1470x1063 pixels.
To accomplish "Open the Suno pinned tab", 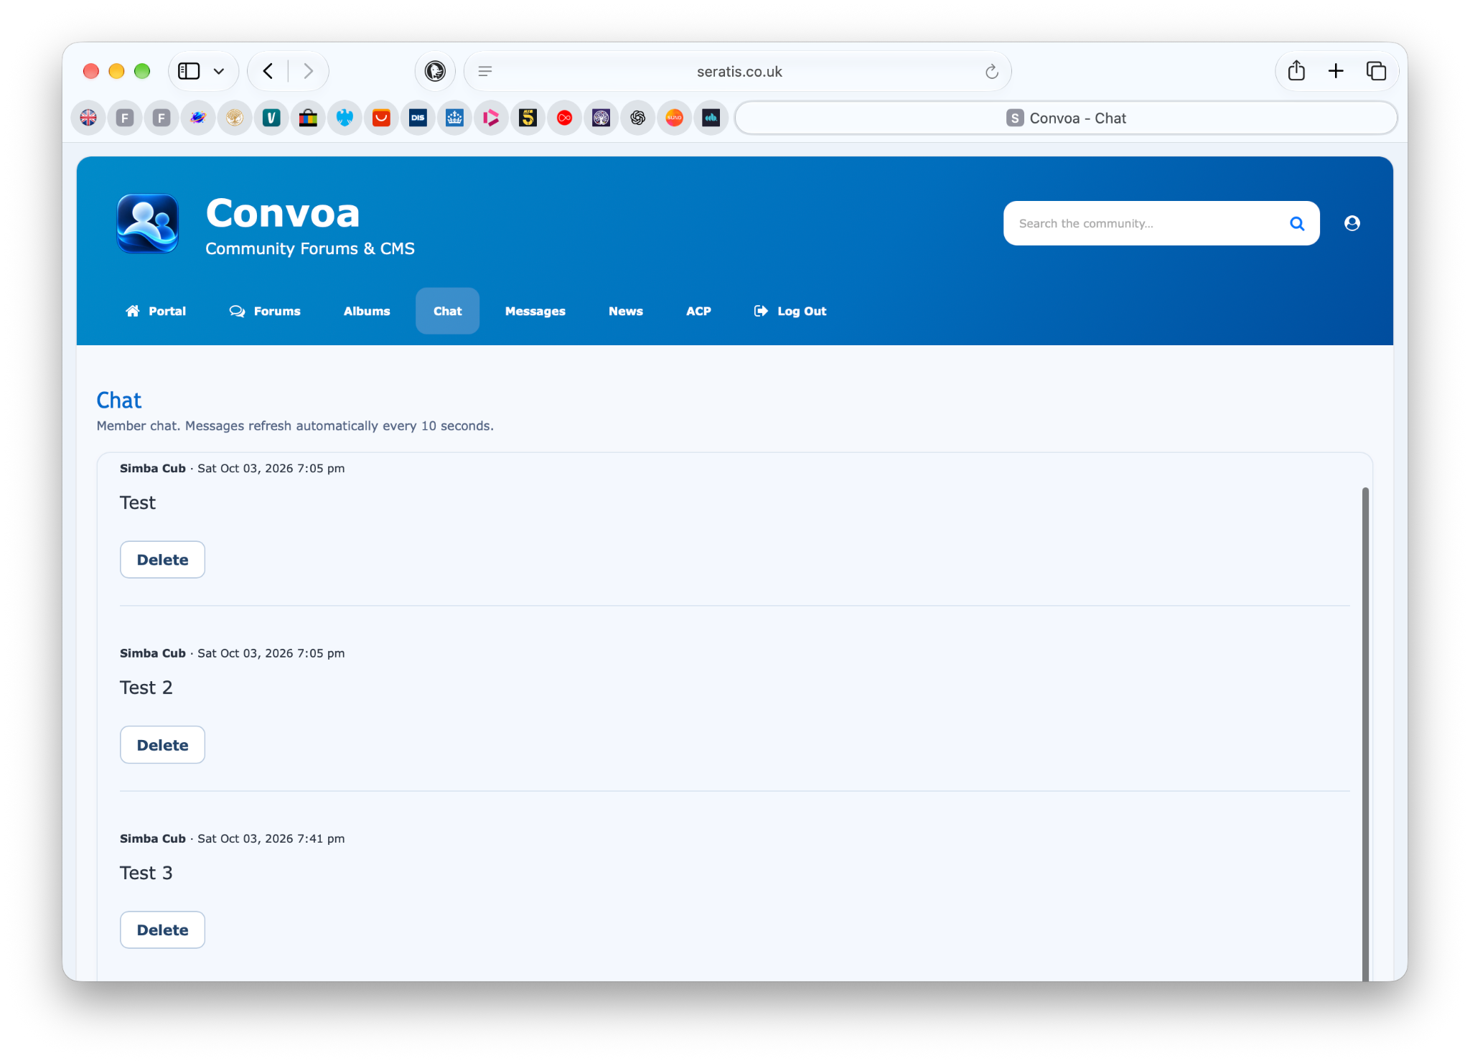I will click(674, 118).
